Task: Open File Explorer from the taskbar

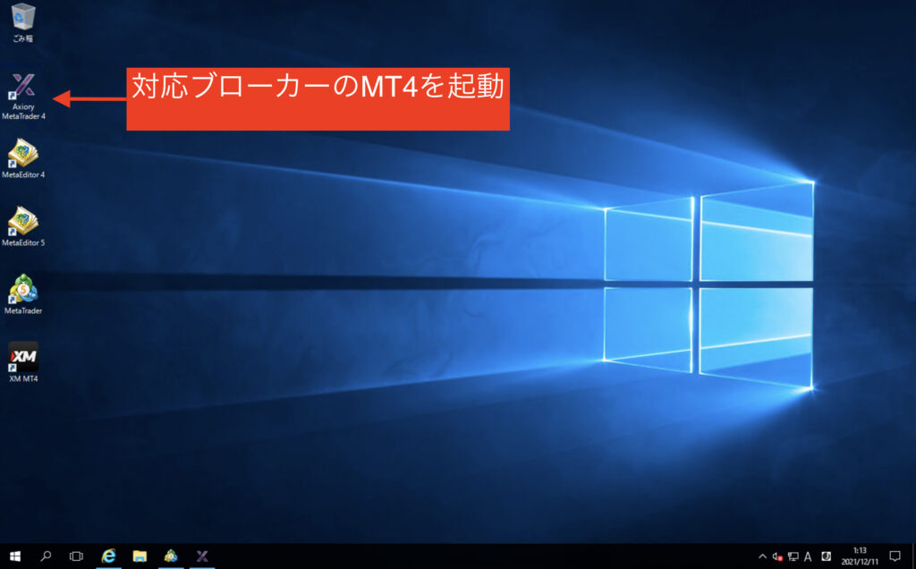Action: 140,556
